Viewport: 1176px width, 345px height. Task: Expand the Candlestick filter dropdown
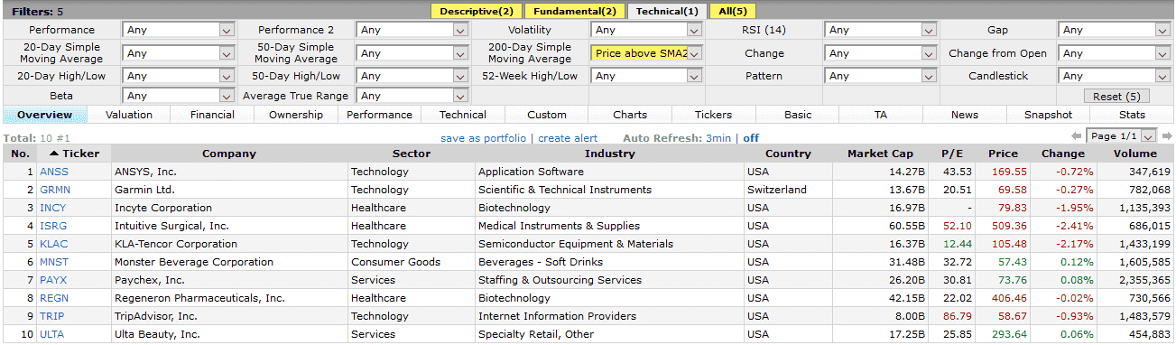click(x=1115, y=76)
